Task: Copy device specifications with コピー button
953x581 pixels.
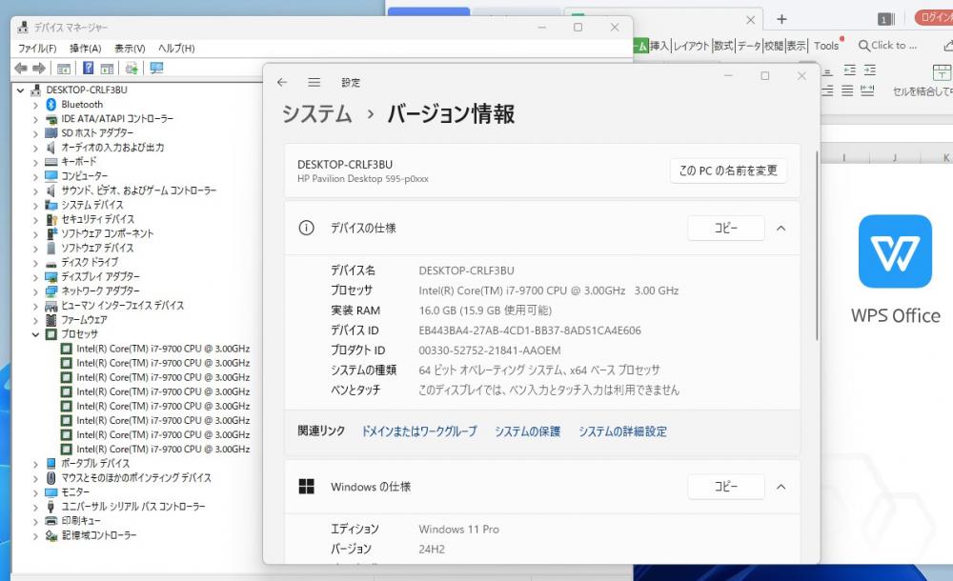Action: click(x=725, y=228)
